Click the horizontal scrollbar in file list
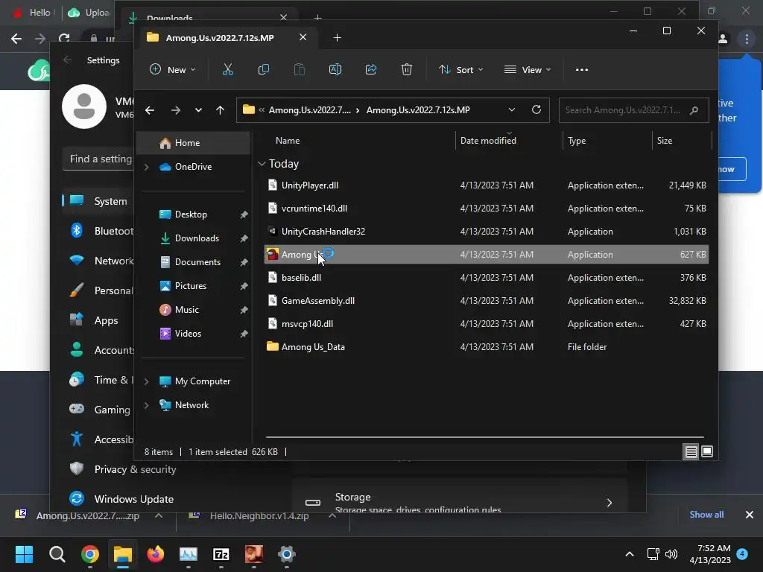 [484, 436]
